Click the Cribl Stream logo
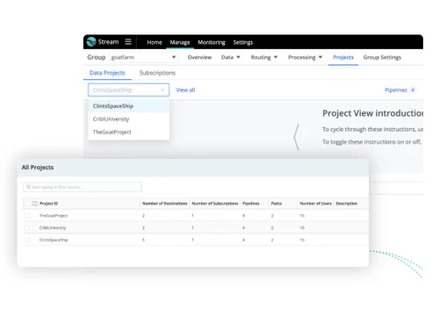This screenshot has width=439, height=329. [91, 42]
